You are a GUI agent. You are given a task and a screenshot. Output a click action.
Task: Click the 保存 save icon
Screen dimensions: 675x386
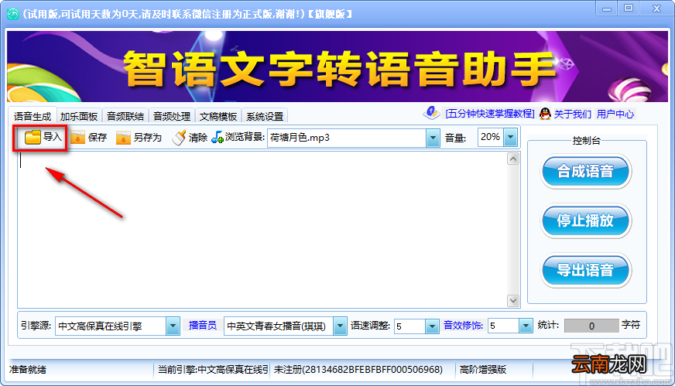(77, 137)
